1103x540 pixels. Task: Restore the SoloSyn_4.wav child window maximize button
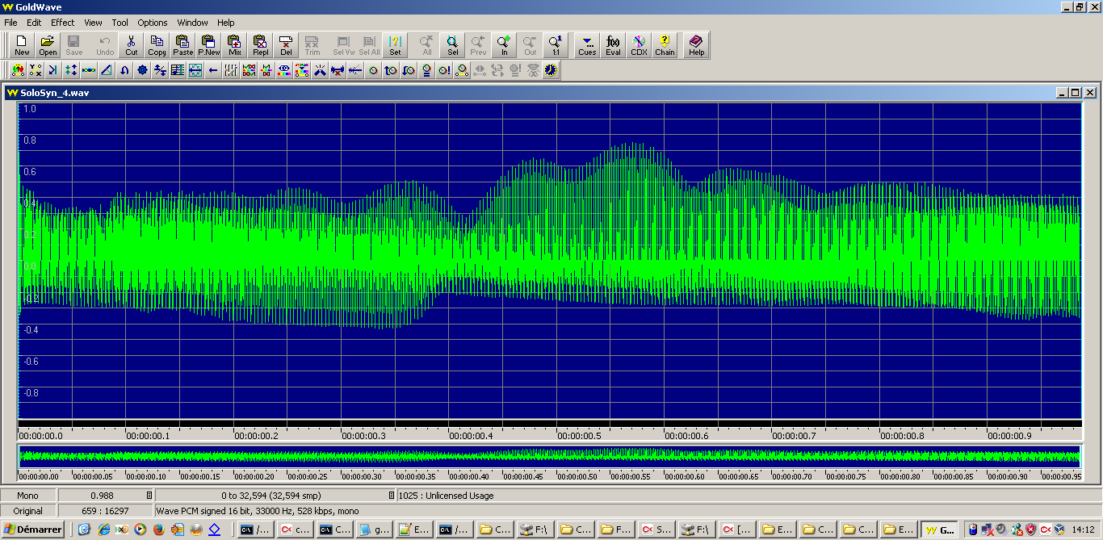1076,93
